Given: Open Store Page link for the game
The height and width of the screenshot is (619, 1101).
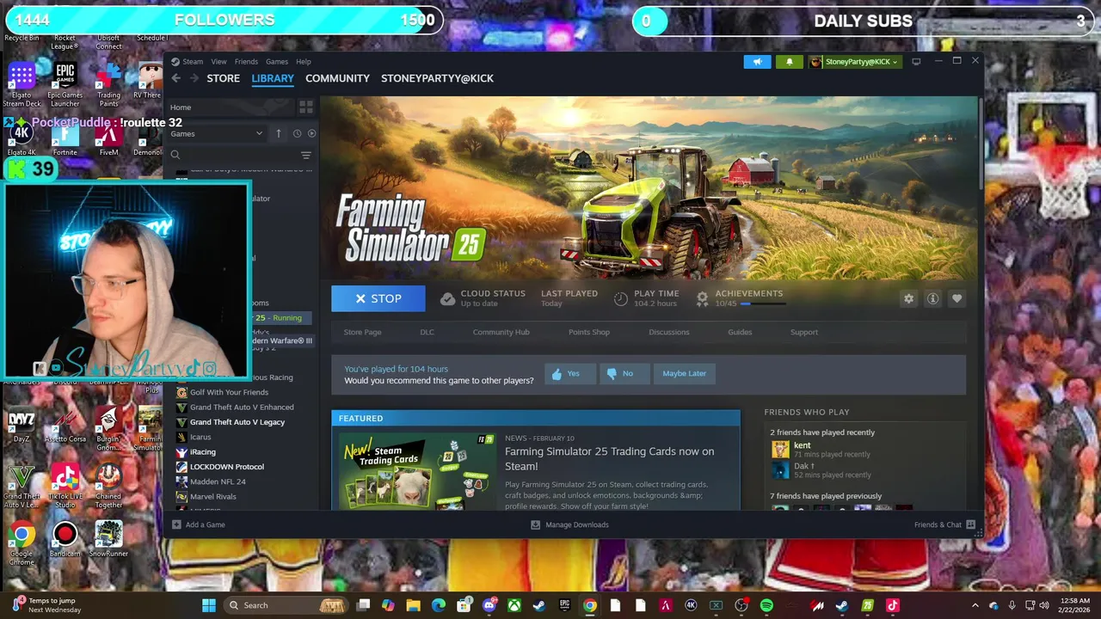Looking at the screenshot, I should pyautogui.click(x=362, y=332).
